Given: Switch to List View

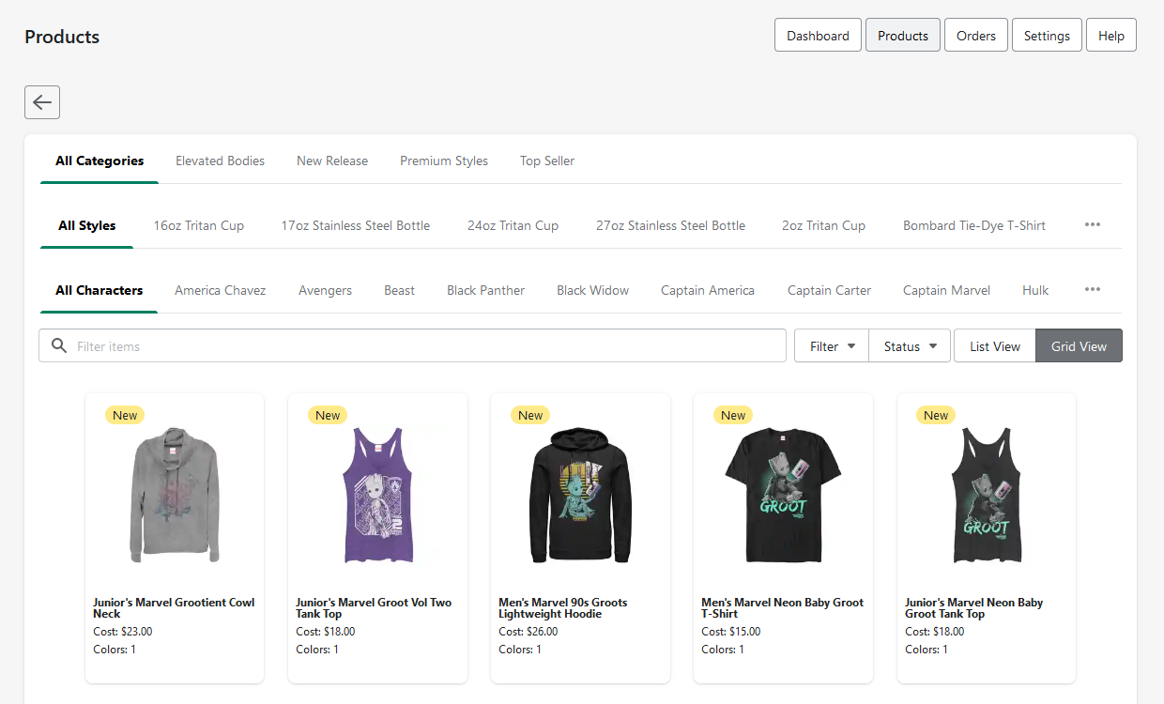Looking at the screenshot, I should tap(995, 346).
